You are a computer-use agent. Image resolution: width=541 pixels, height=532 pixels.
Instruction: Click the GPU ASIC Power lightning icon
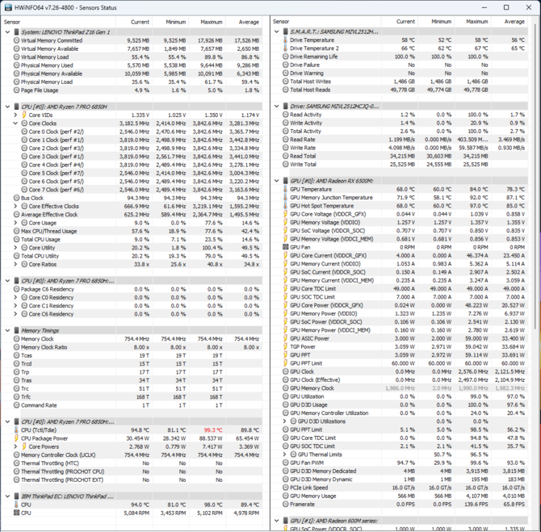(x=285, y=338)
